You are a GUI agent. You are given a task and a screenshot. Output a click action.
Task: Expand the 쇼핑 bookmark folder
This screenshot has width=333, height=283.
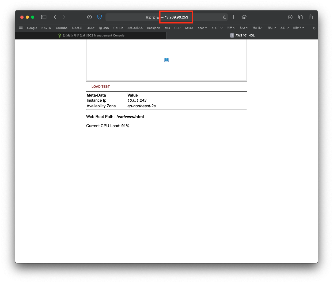pyautogui.click(x=285, y=28)
